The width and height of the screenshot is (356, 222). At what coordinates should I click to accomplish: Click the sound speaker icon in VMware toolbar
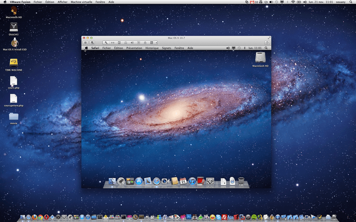pyautogui.click(x=132, y=43)
